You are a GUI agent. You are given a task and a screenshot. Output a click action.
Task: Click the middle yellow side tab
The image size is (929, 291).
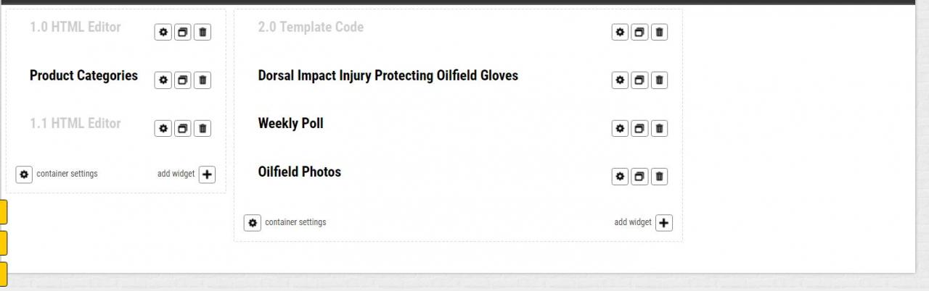click(4, 243)
